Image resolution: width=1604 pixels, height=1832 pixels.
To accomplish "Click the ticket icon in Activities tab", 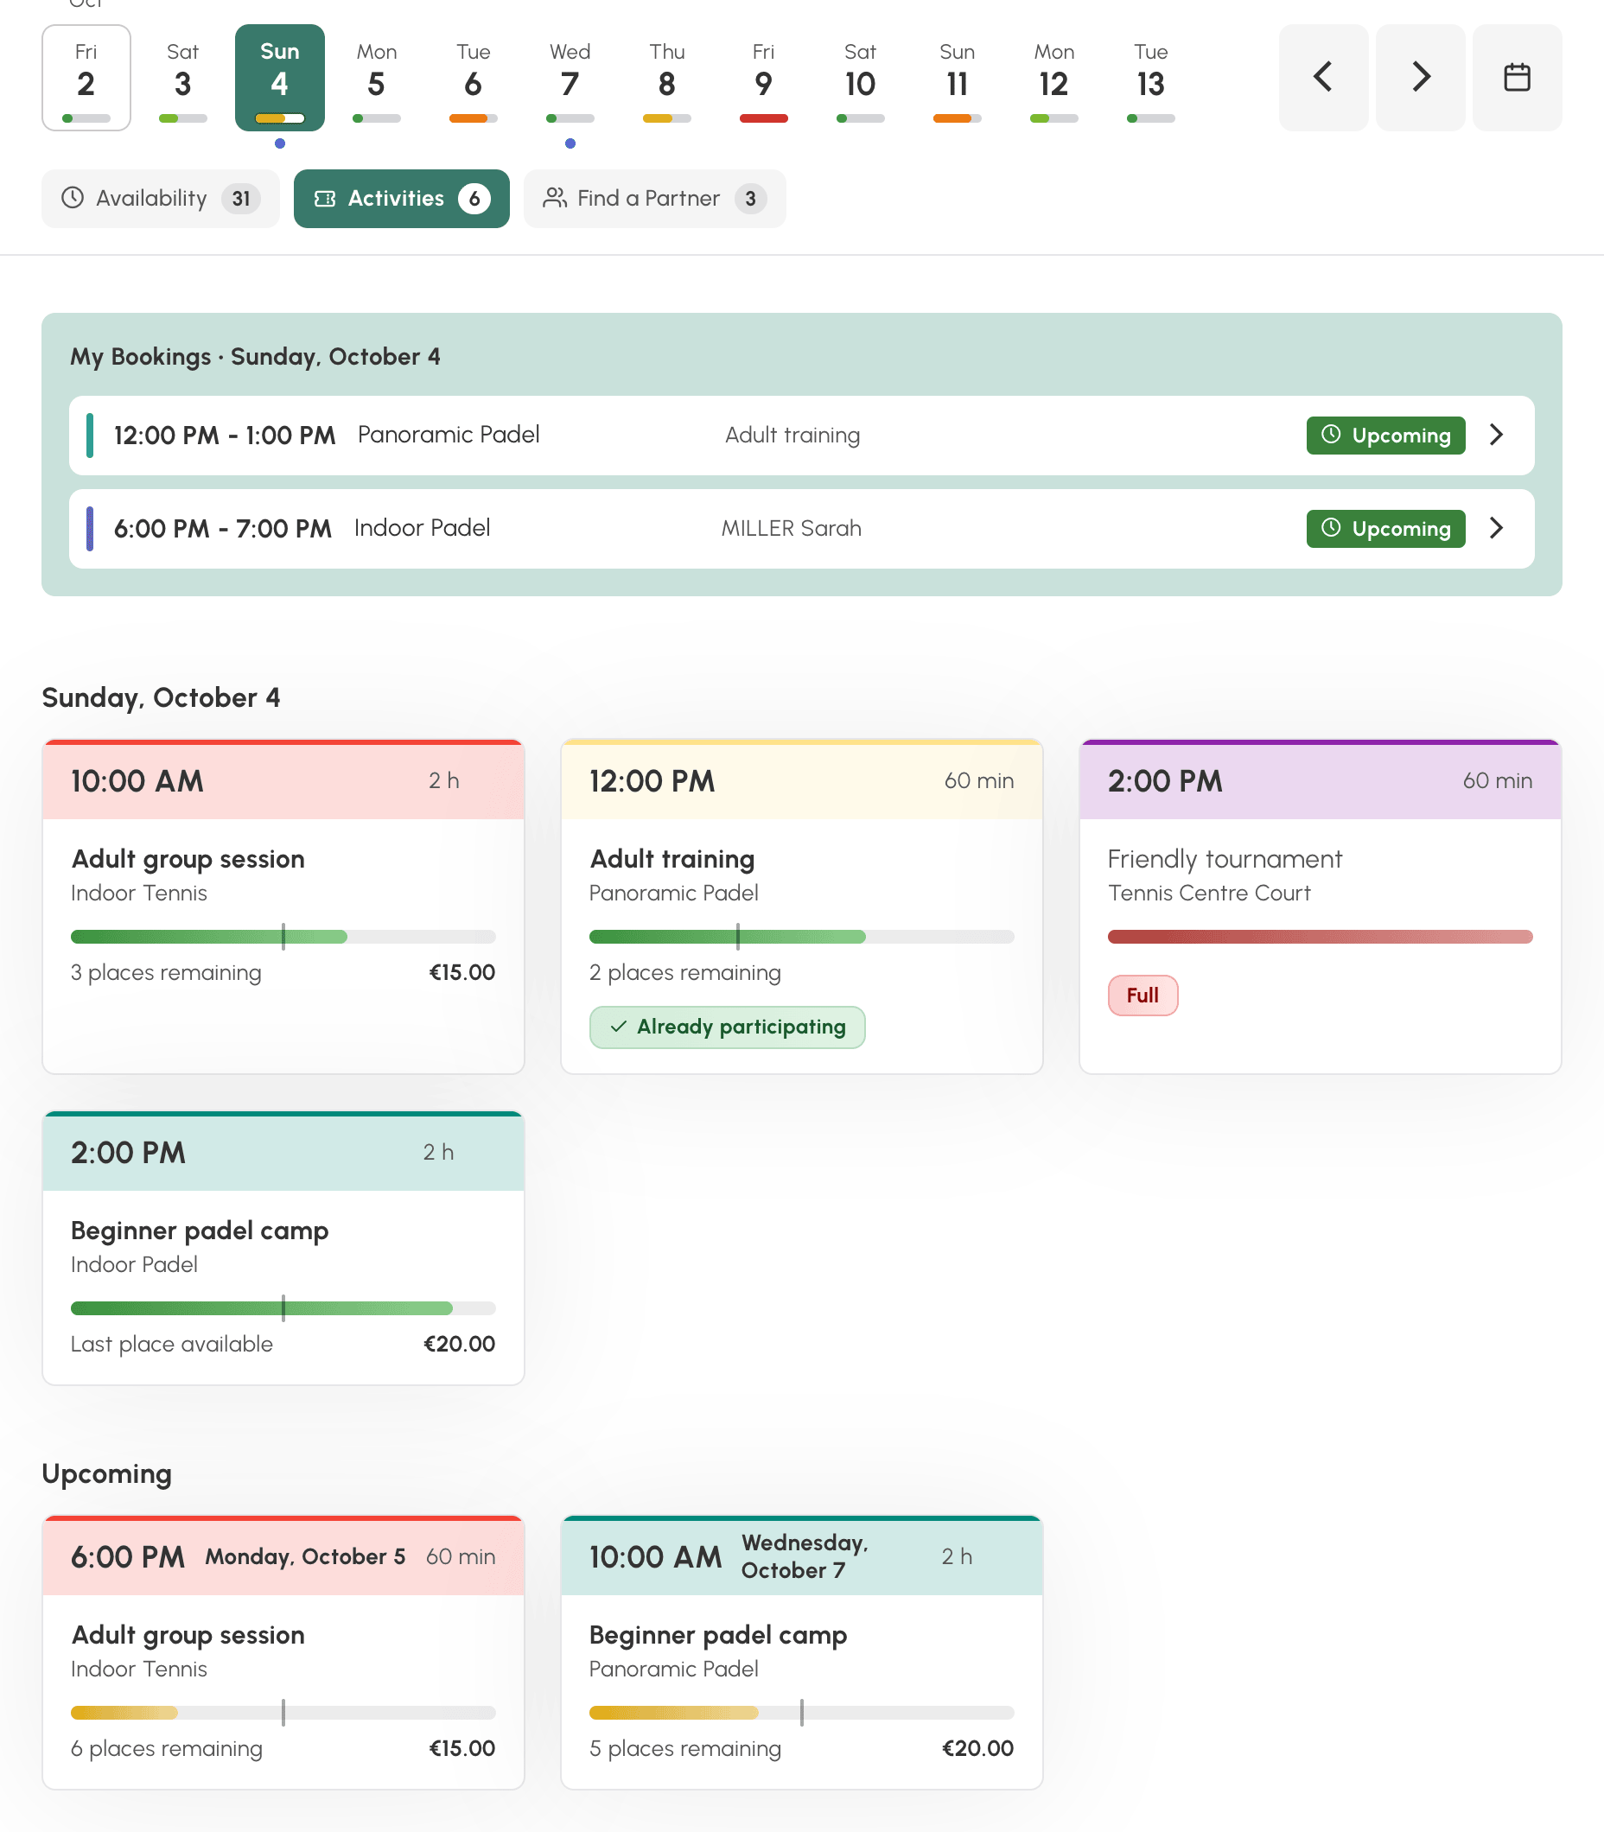I will tap(325, 199).
